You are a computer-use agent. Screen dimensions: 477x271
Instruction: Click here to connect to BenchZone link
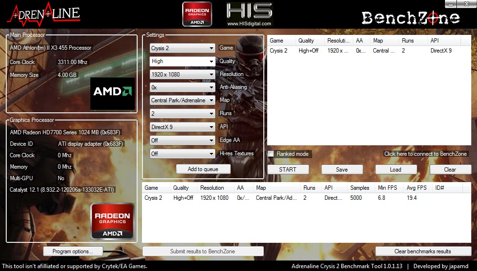(425, 154)
